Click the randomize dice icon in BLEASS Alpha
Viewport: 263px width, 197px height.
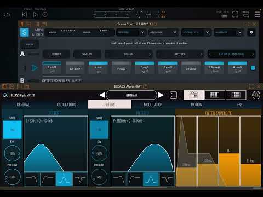(173, 95)
